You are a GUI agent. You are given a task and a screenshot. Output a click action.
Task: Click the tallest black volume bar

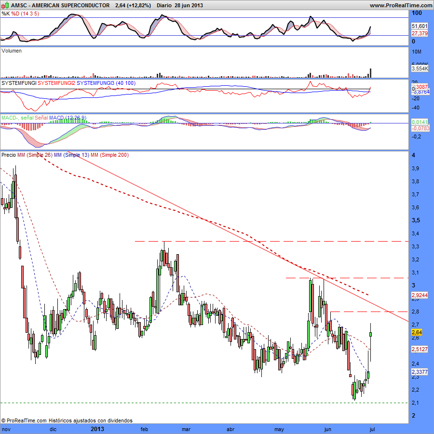tap(371, 73)
